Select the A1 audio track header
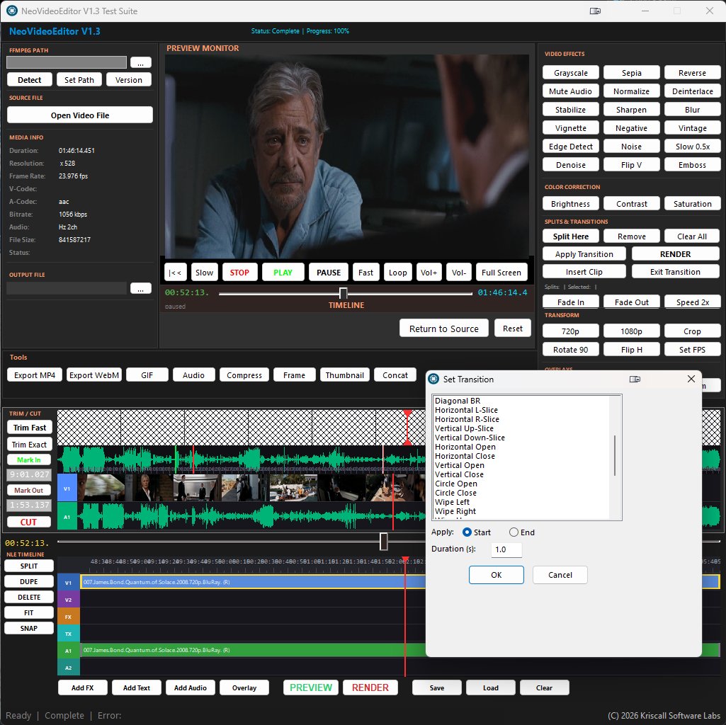 69,651
